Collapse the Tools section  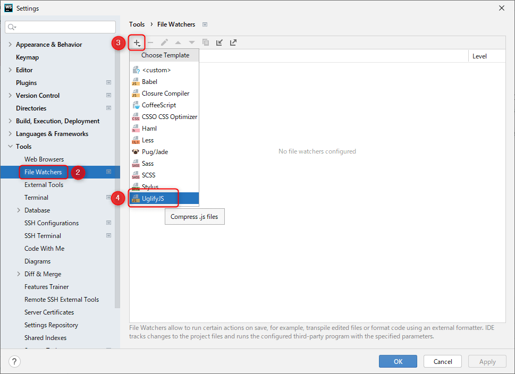pyautogui.click(x=10, y=147)
